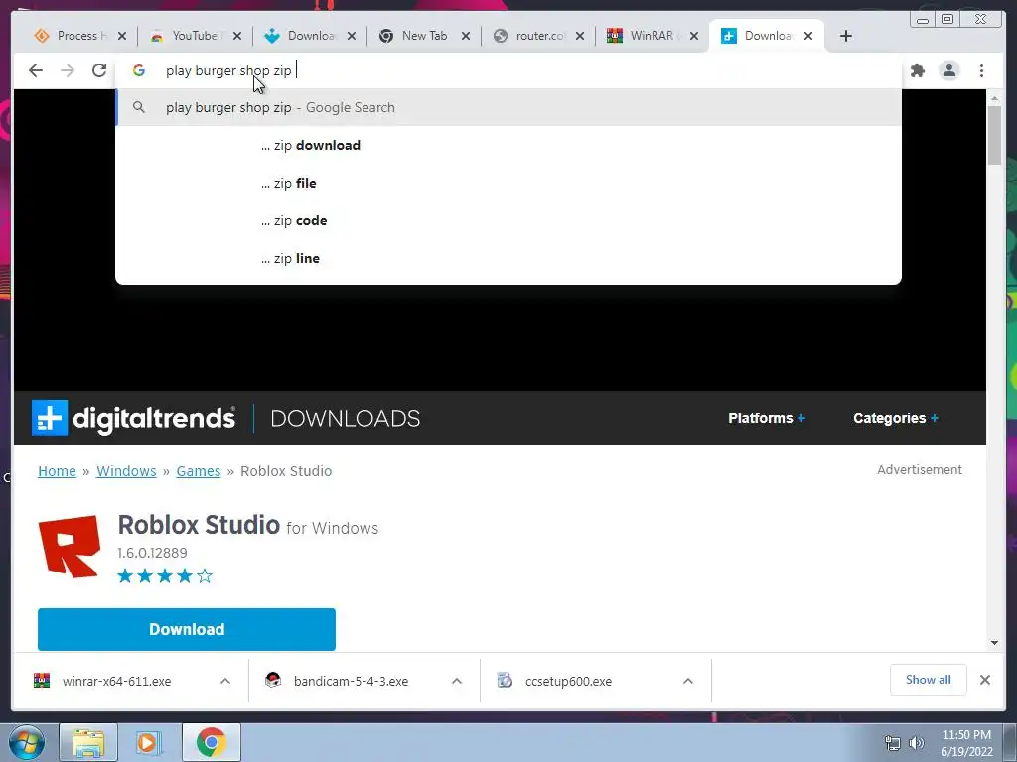Close the downloads bar
The height and width of the screenshot is (762, 1017).
(x=985, y=680)
